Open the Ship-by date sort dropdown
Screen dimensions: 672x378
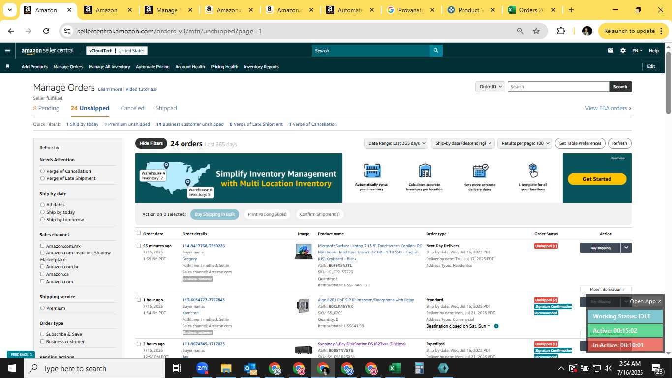tap(462, 143)
